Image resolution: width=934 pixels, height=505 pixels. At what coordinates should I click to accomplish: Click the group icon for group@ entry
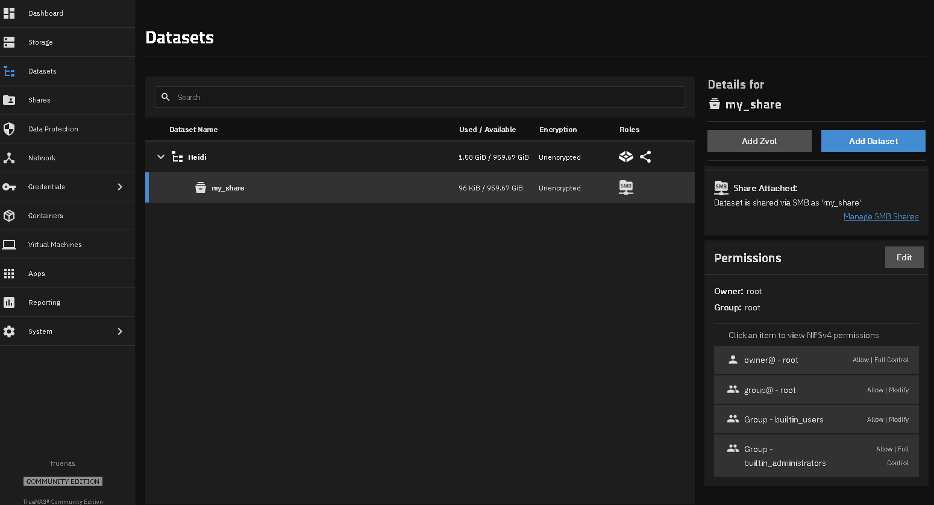point(733,389)
